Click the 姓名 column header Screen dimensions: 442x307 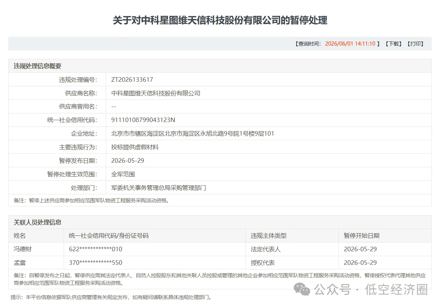tap(20, 235)
